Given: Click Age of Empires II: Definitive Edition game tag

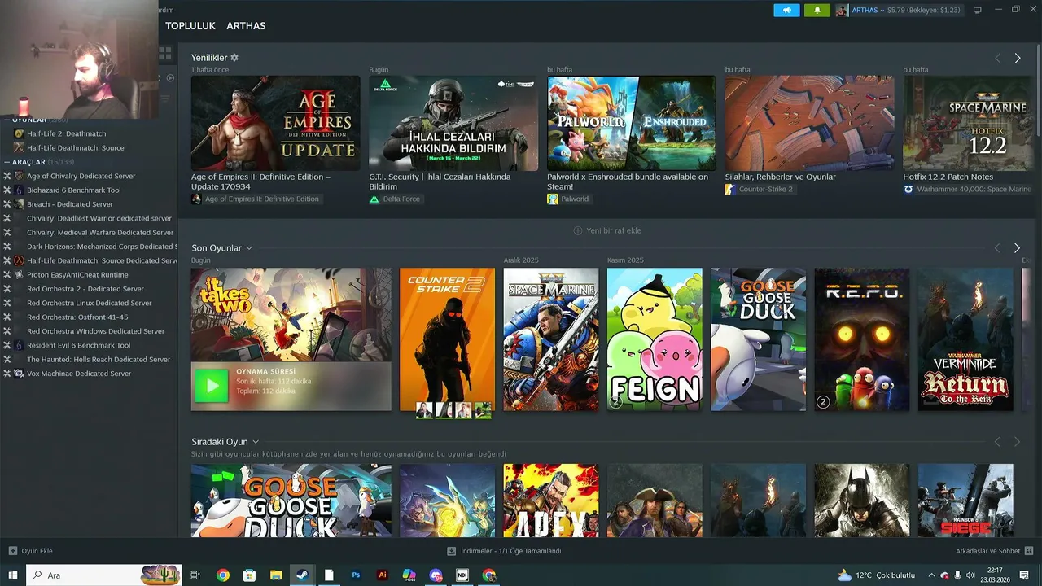Looking at the screenshot, I should (x=256, y=199).
